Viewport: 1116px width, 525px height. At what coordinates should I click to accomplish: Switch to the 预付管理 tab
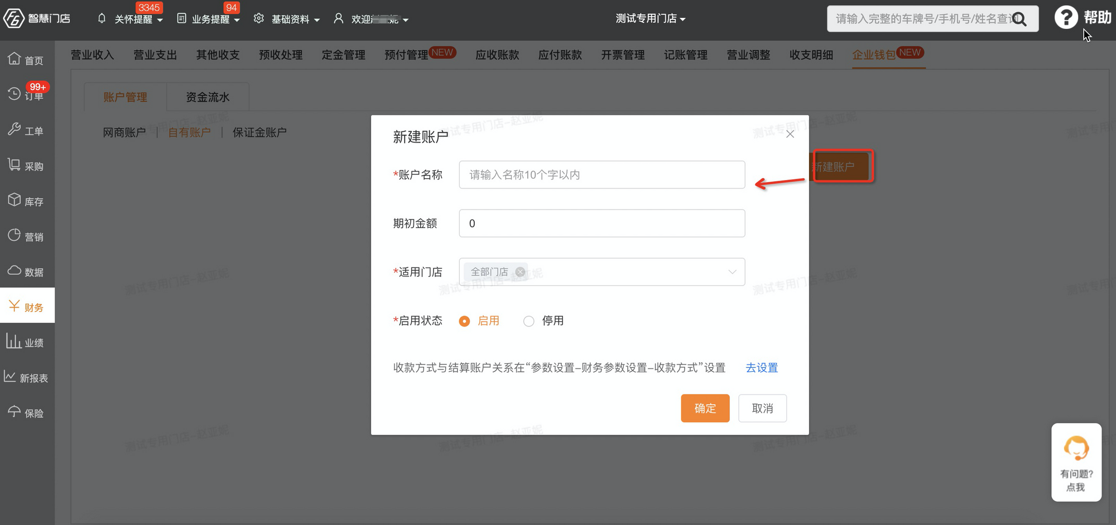406,55
